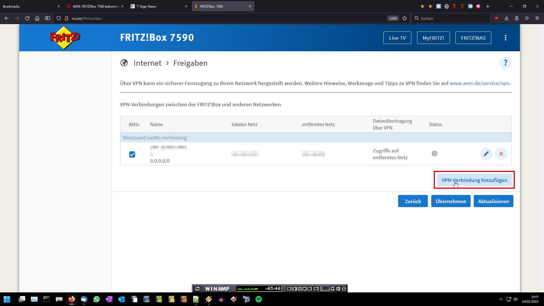Click the Winamp seek bar
The height and width of the screenshot is (306, 544).
(325, 289)
